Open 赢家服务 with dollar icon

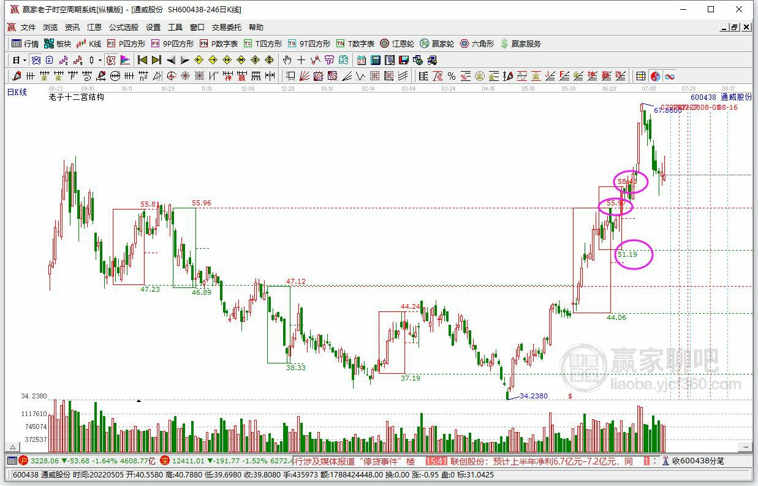tap(521, 44)
